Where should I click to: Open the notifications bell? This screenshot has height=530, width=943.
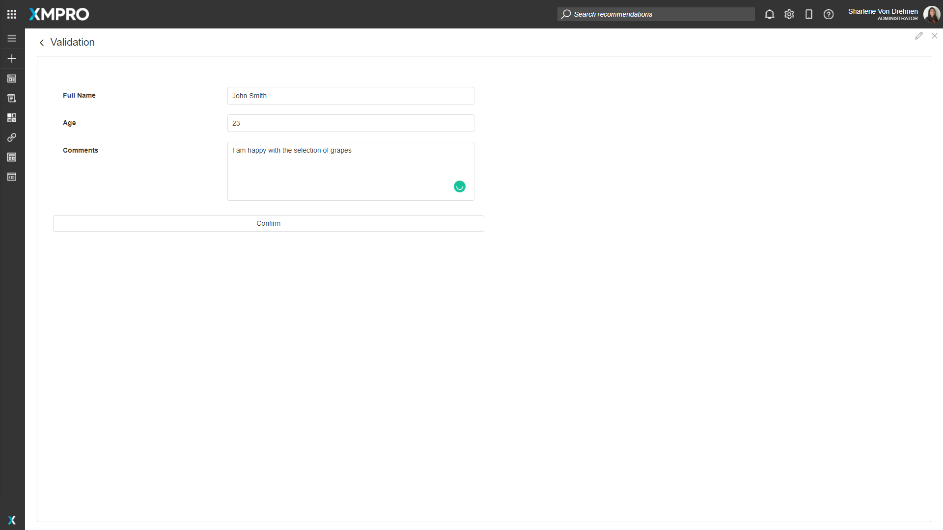coord(769,14)
